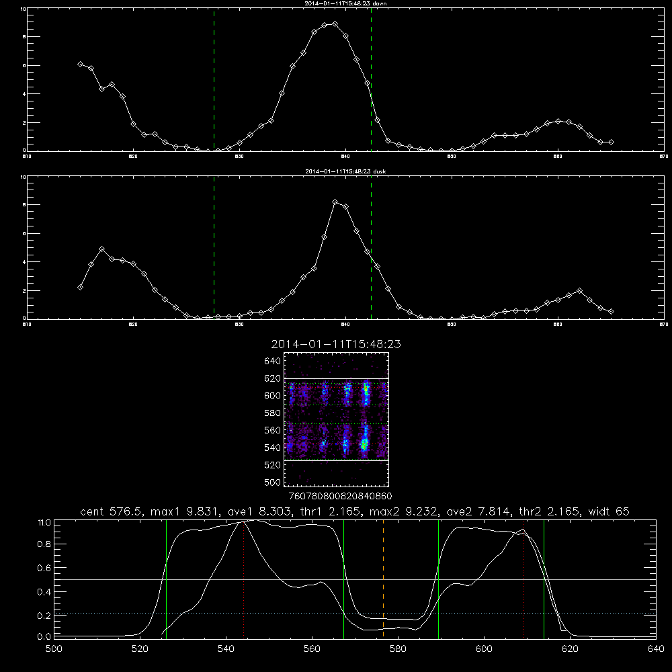This screenshot has width=672, height=672.
Task: Click the 0.2 label on bottom plot y-axis
Action: click(x=44, y=616)
